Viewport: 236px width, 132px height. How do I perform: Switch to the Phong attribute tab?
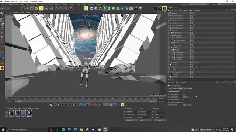190,89
